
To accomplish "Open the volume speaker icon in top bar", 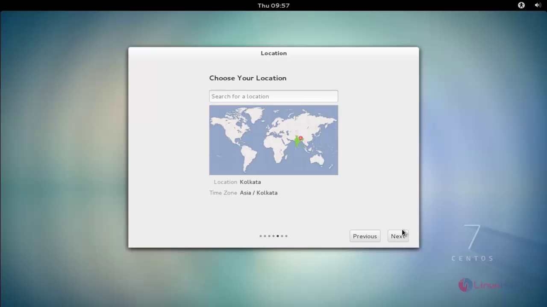I will 538,5.
